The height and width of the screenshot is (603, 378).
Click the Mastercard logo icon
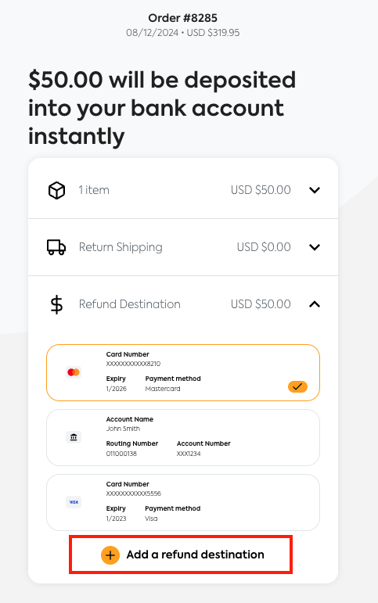(74, 372)
